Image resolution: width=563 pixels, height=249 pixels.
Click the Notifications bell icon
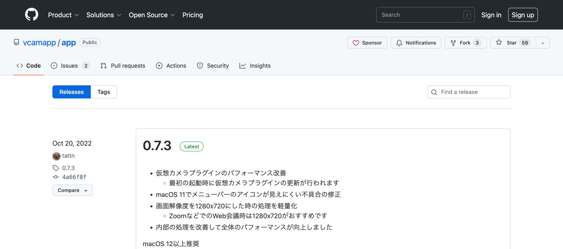pos(399,43)
